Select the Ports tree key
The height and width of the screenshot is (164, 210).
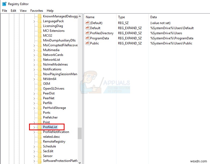point(47,113)
